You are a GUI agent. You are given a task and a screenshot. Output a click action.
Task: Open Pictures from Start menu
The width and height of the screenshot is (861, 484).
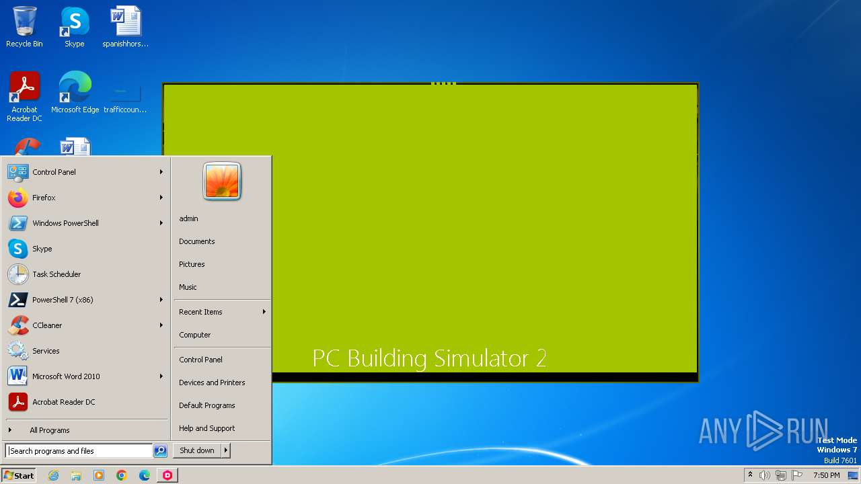(x=222, y=264)
